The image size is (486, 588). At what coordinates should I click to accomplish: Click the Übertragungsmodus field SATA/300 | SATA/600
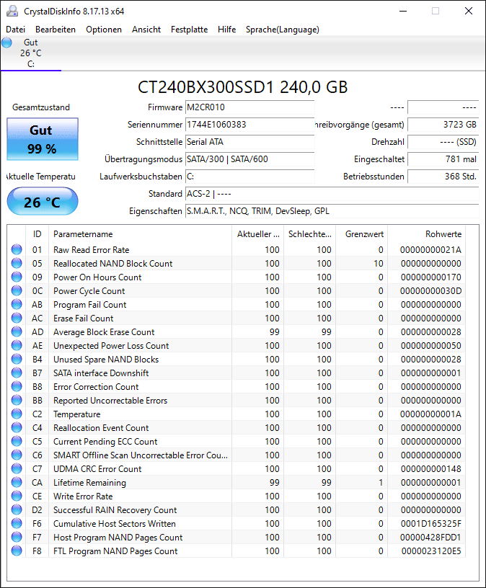pos(249,159)
